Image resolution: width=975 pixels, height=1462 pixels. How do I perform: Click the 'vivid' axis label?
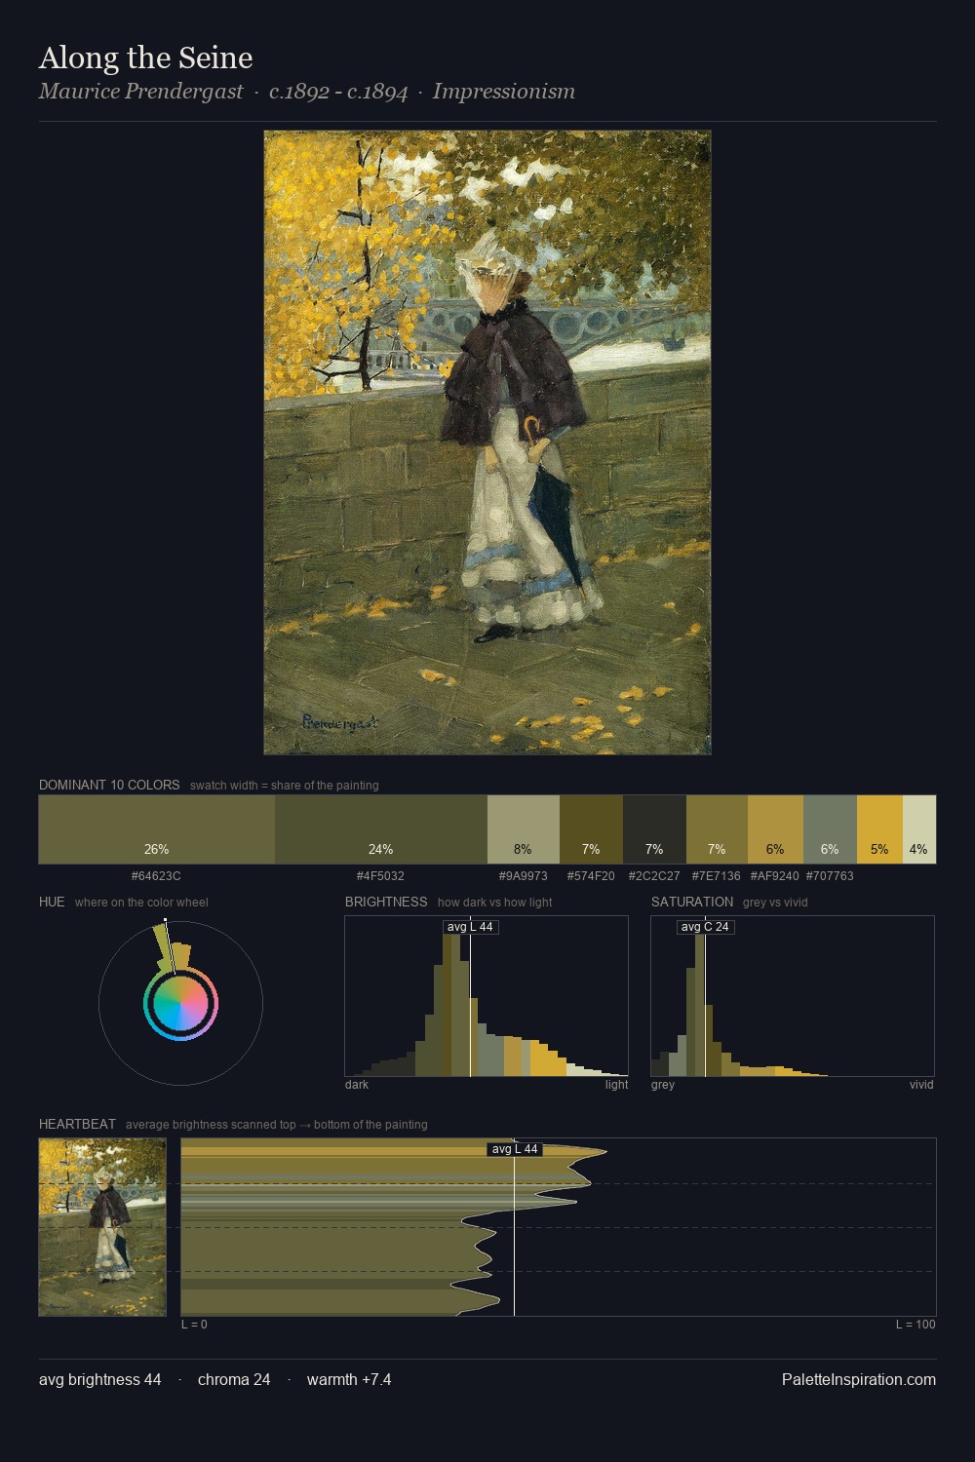tap(921, 1085)
